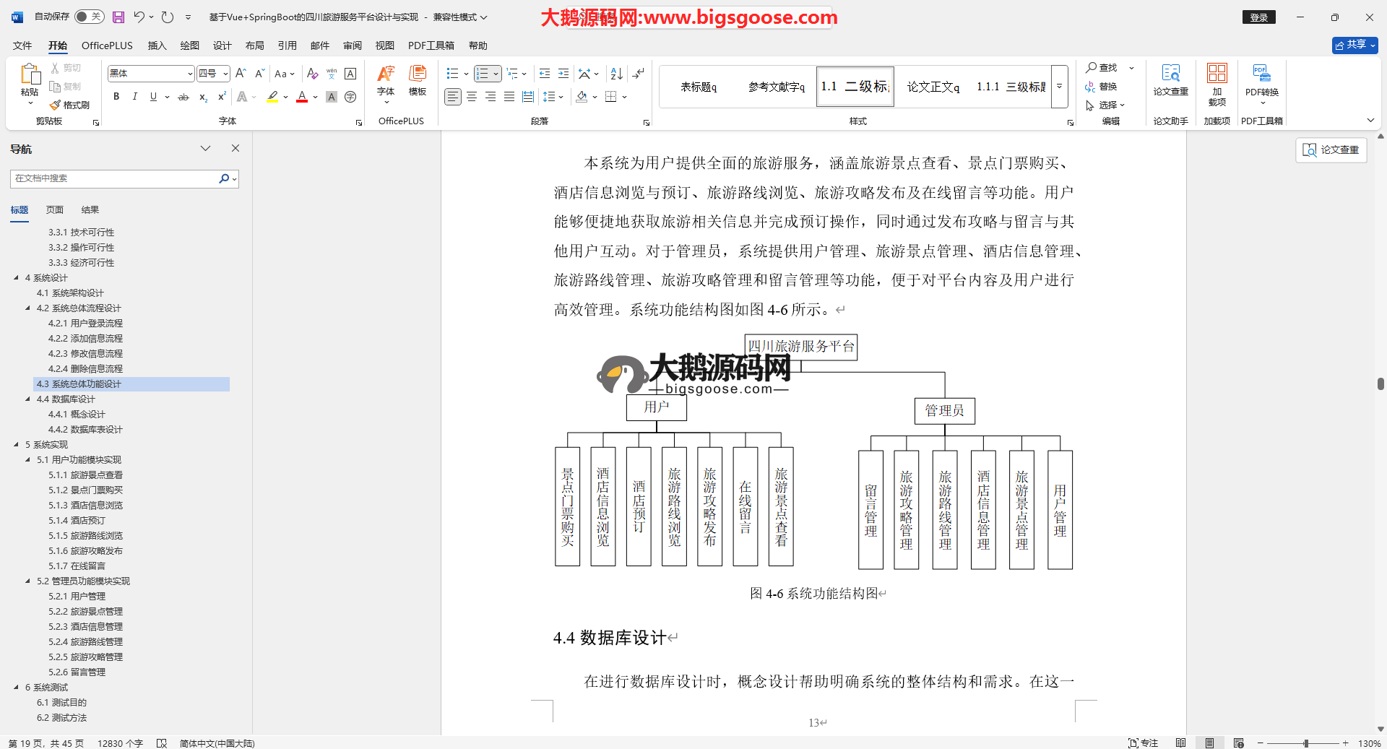The image size is (1387, 749).
Task: Center-align the paragraph text
Action: [472, 97]
